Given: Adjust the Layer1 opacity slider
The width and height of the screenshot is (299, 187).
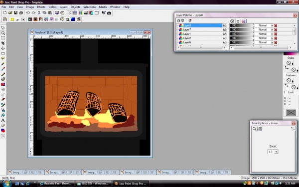Looking at the screenshot, I should pos(242,34).
